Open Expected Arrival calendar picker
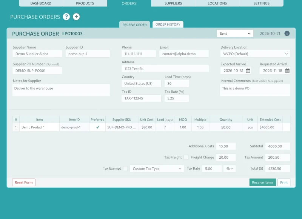The height and width of the screenshot is (219, 302). pyautogui.click(x=248, y=71)
